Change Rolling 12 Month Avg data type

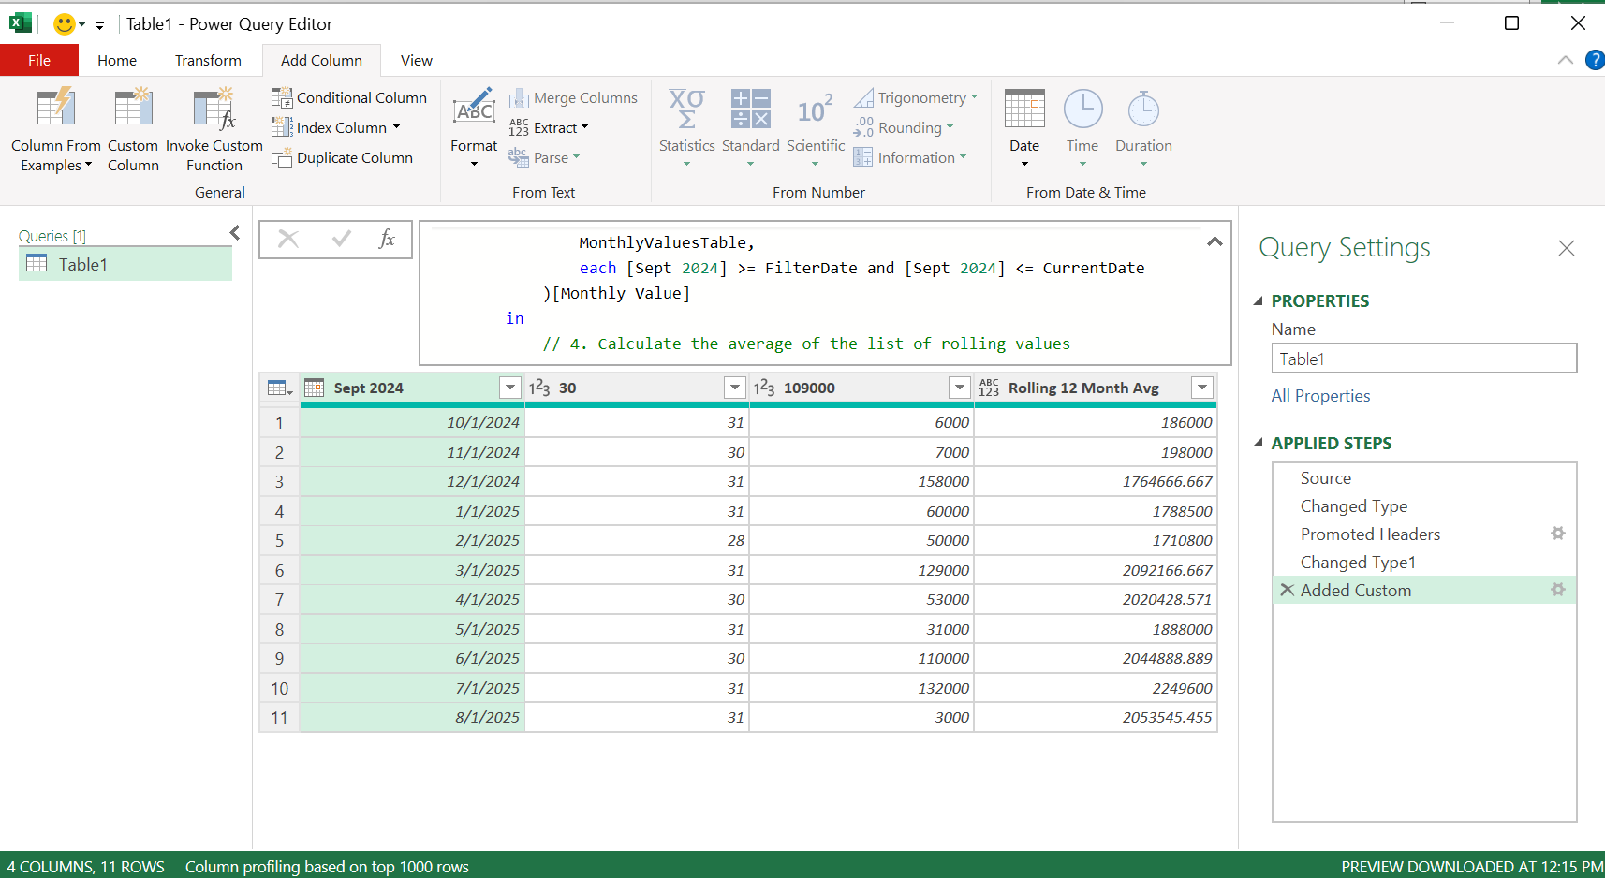coord(989,388)
